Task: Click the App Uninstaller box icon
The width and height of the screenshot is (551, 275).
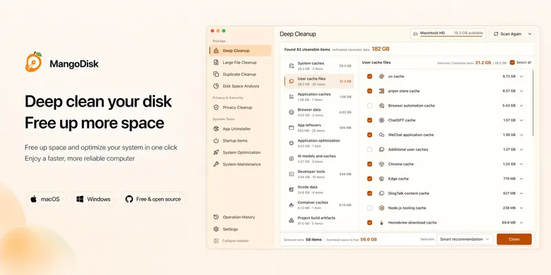Action: [x=216, y=129]
